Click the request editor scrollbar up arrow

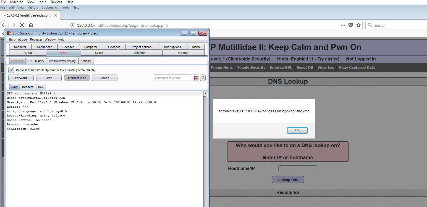coord(205,94)
